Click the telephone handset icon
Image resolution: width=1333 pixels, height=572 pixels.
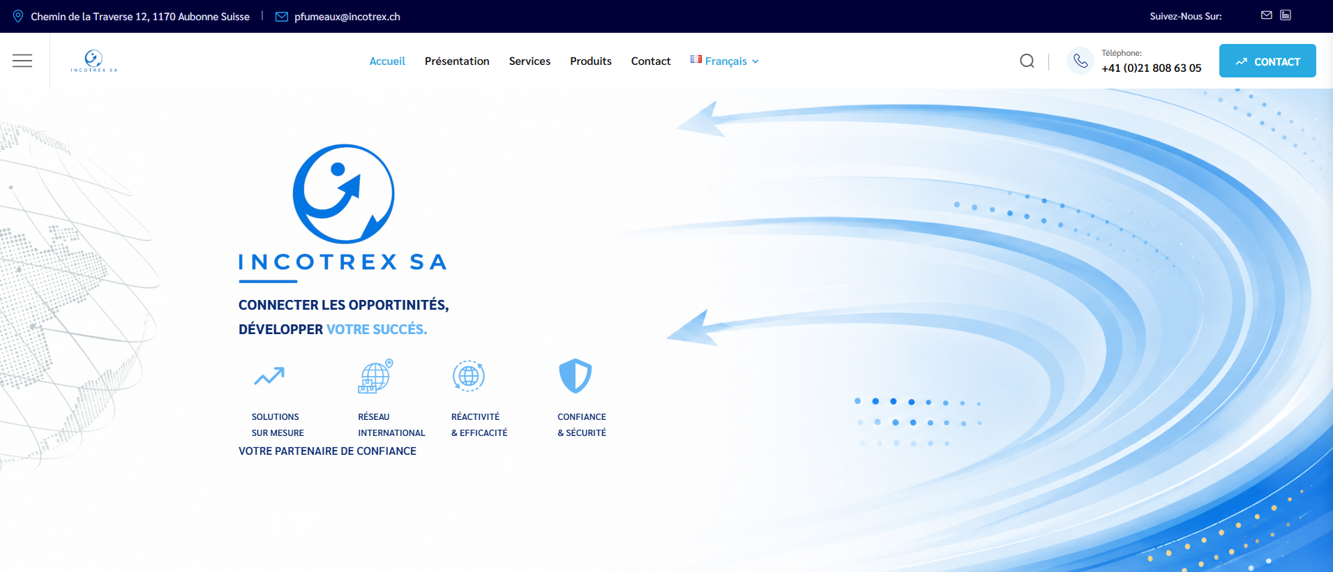pos(1080,61)
